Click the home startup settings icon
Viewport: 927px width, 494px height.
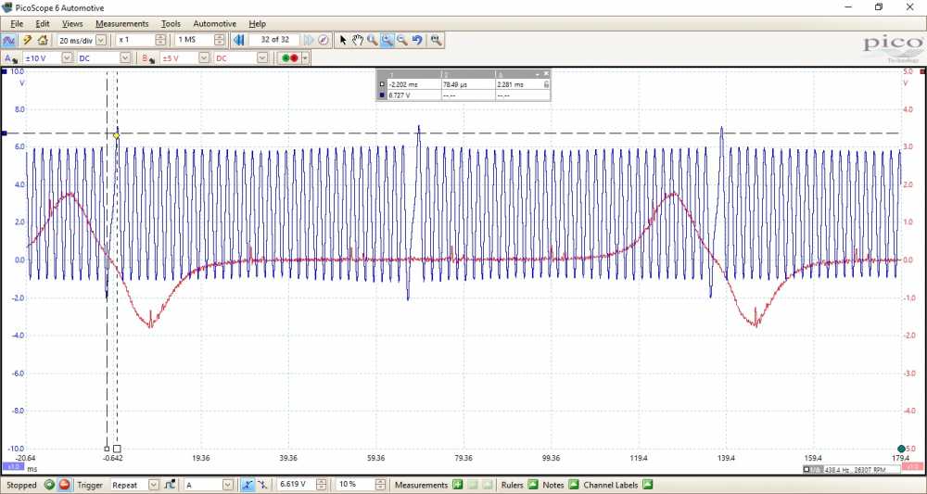[x=43, y=40]
